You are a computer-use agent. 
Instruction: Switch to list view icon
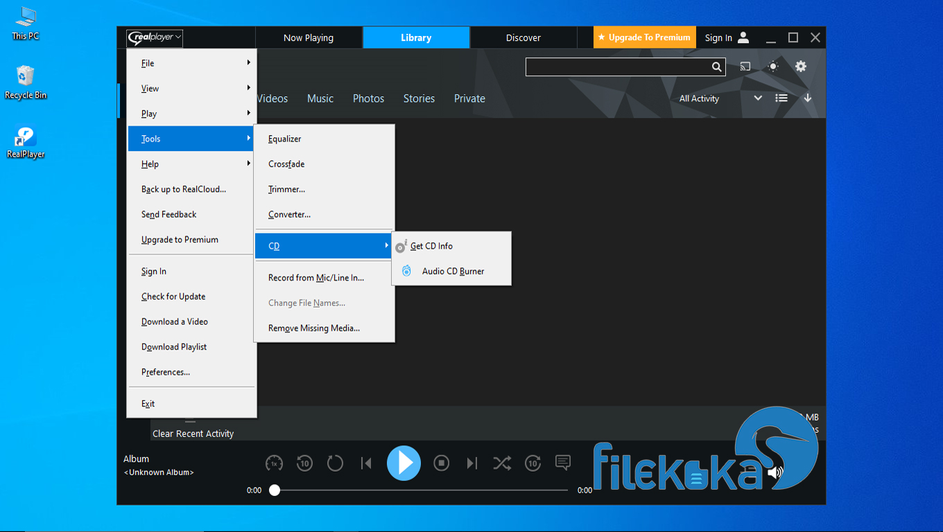click(x=781, y=98)
